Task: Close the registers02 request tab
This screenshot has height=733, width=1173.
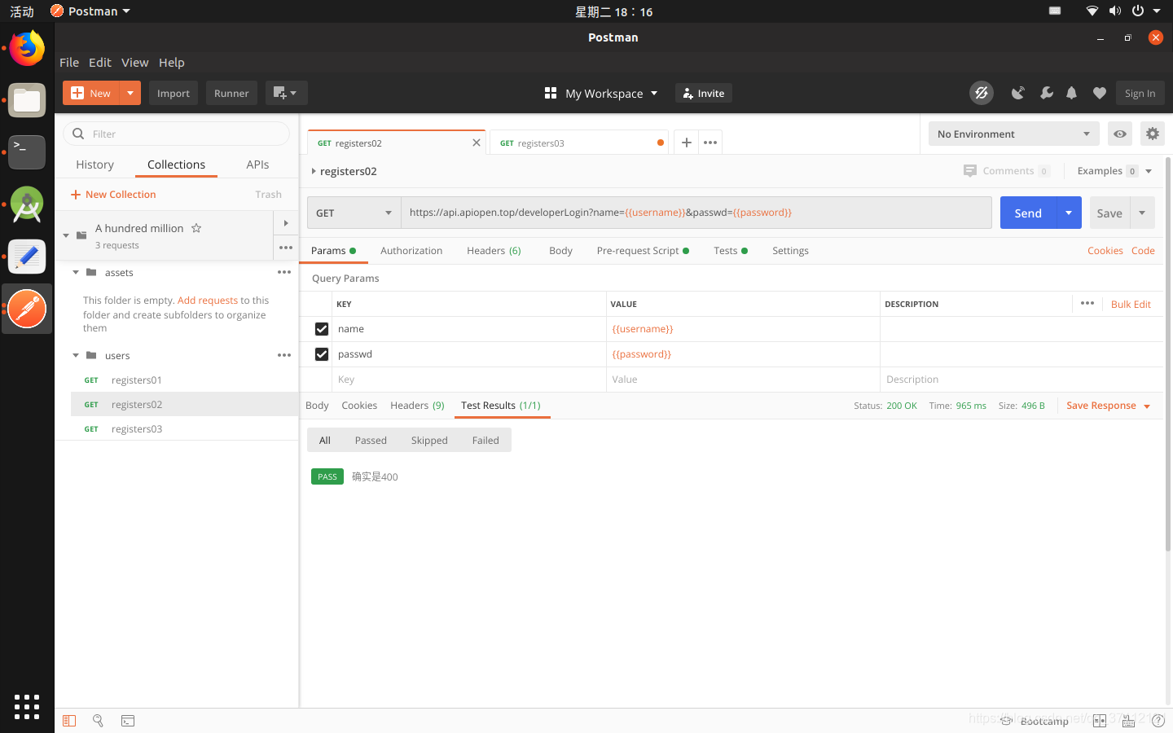Action: point(477,143)
